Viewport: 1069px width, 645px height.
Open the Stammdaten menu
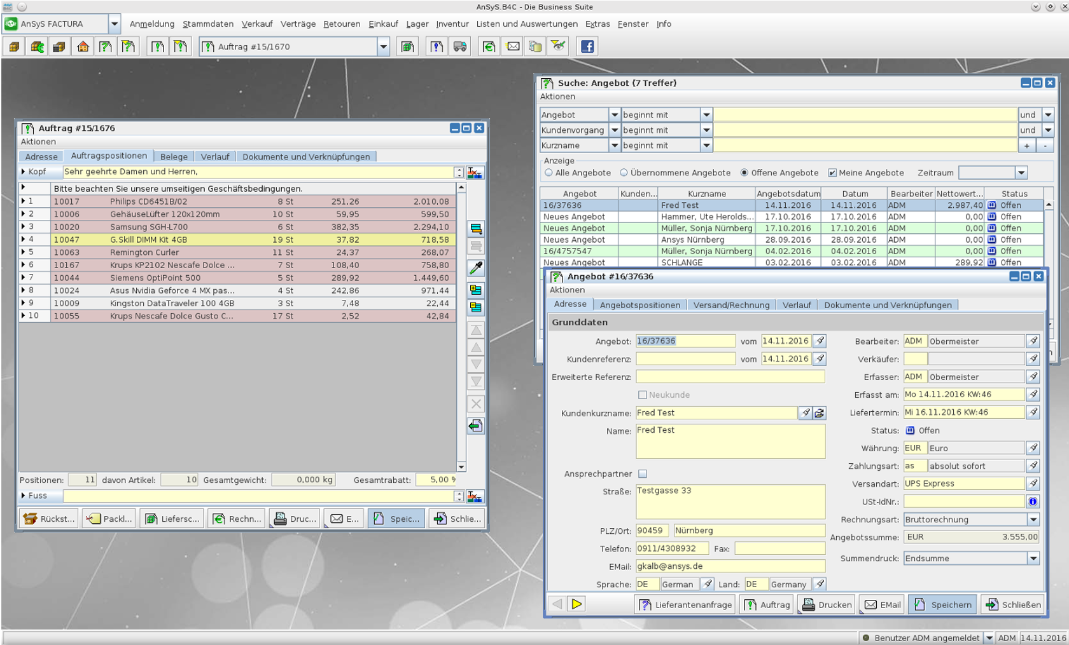[x=208, y=24]
